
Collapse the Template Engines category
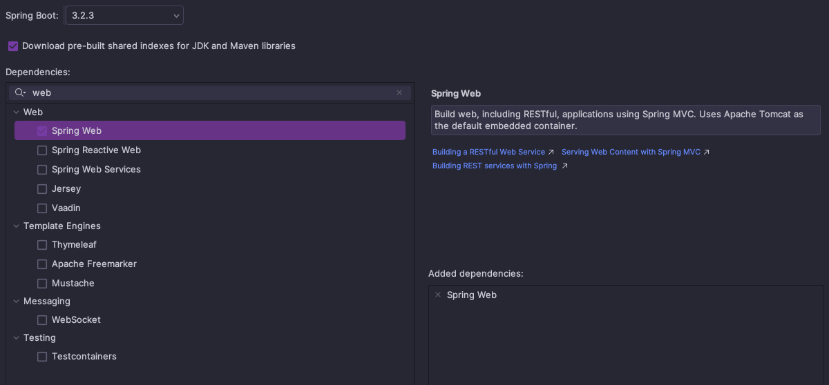[17, 226]
